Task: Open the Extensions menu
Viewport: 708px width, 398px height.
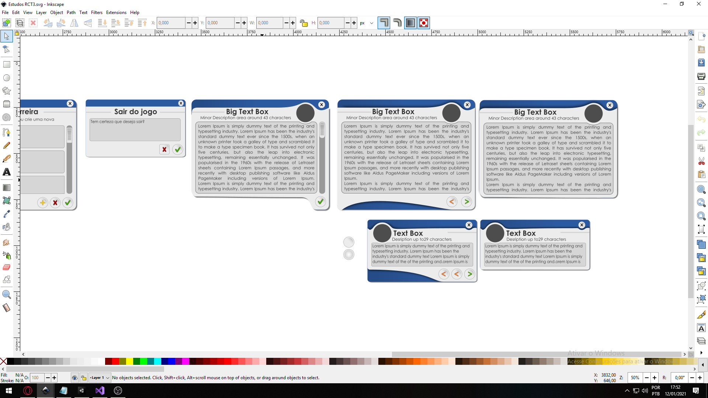Action: (x=116, y=12)
